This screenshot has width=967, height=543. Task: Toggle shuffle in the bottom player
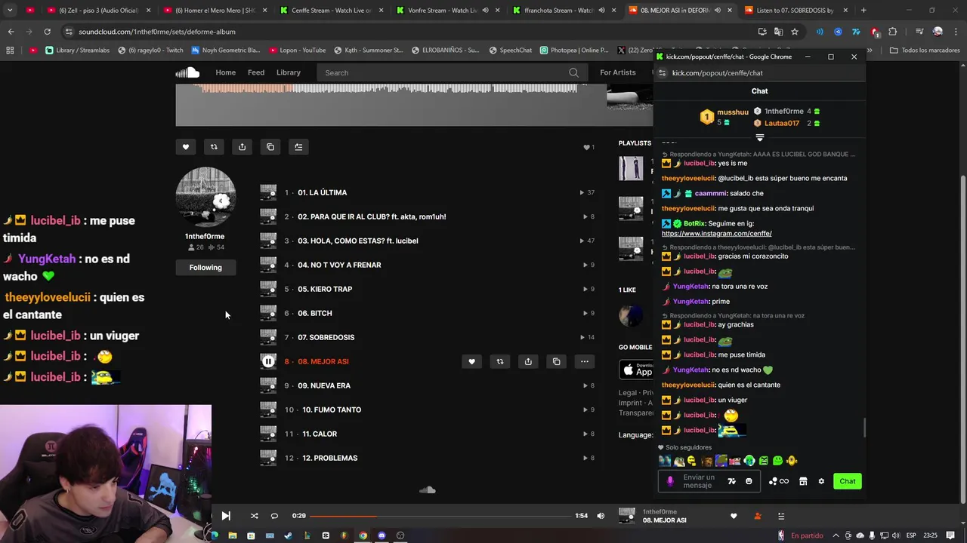(x=254, y=516)
